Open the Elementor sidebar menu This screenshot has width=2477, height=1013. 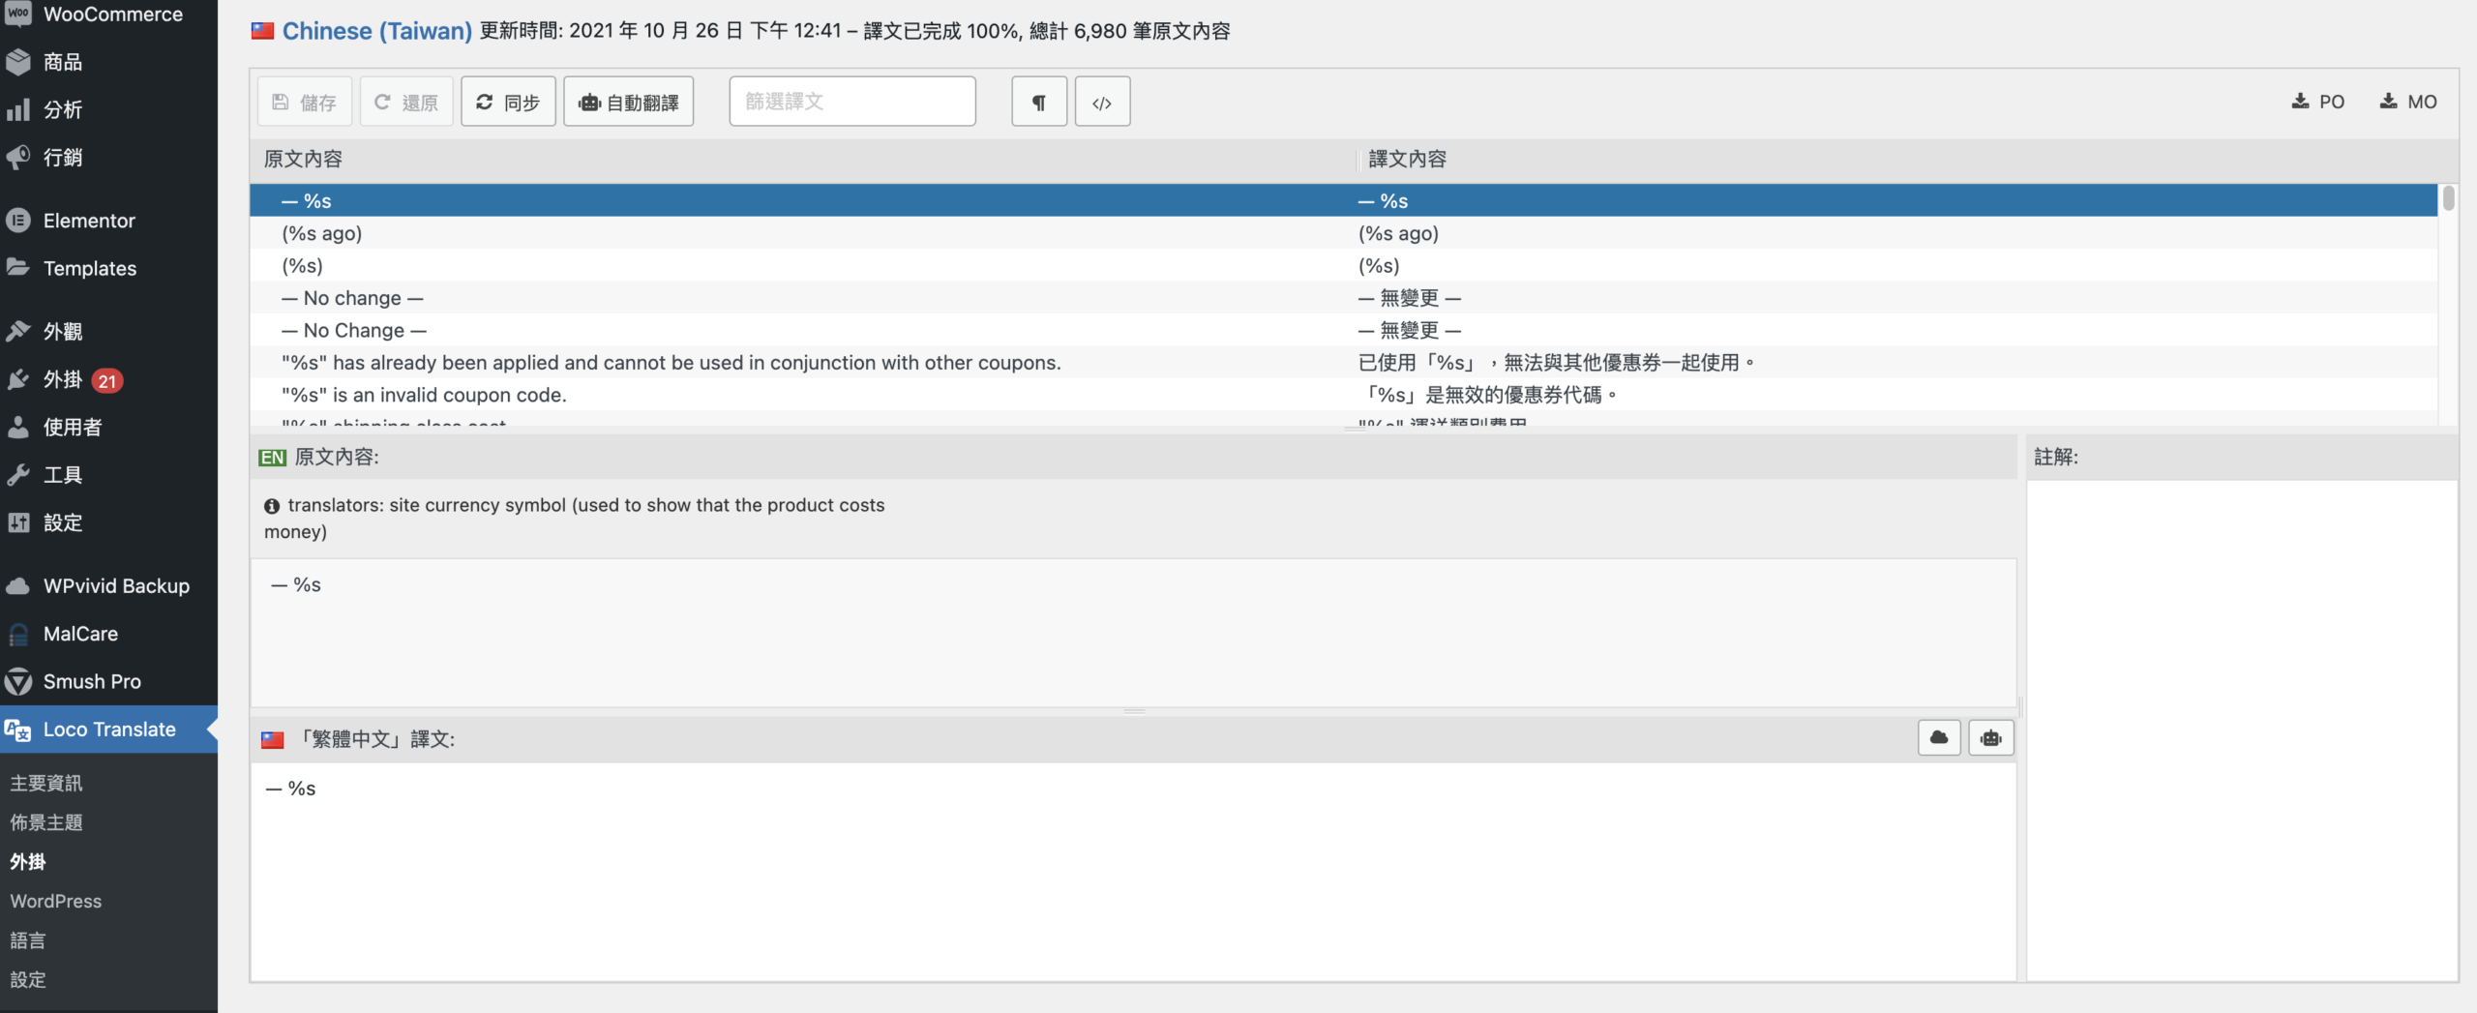(89, 221)
